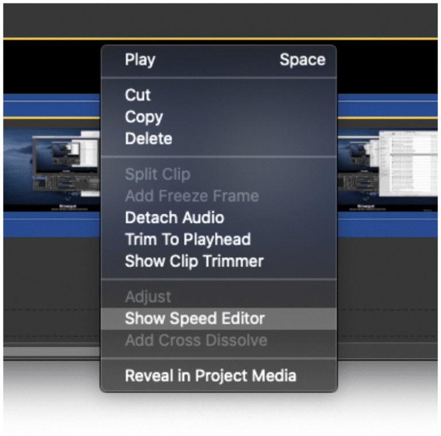Click the empty dark timeline area at bottom right
The image size is (441, 436).
pos(387,290)
